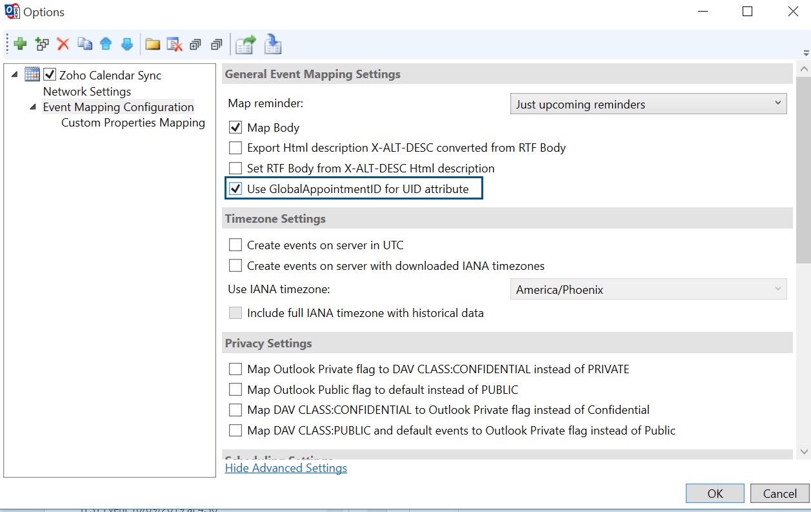The width and height of the screenshot is (811, 512).
Task: Uncheck the Zoho Calendar Sync profile checkbox
Action: (x=50, y=75)
